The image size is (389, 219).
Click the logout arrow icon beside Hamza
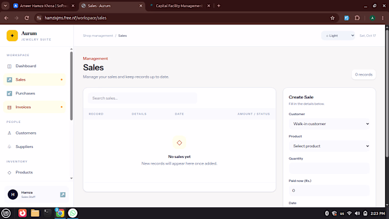[63, 195]
